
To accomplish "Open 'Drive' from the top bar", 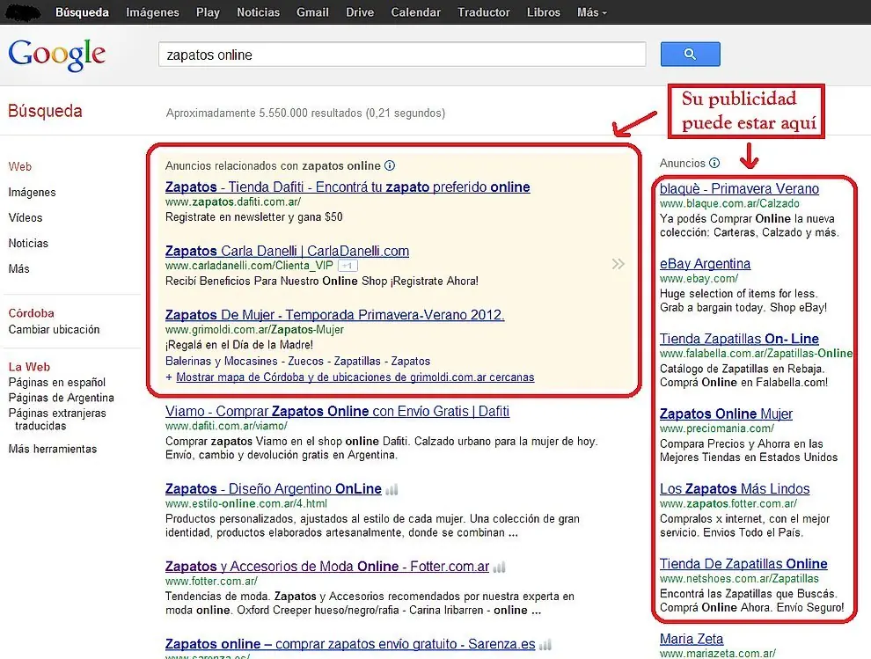I will click(x=360, y=12).
